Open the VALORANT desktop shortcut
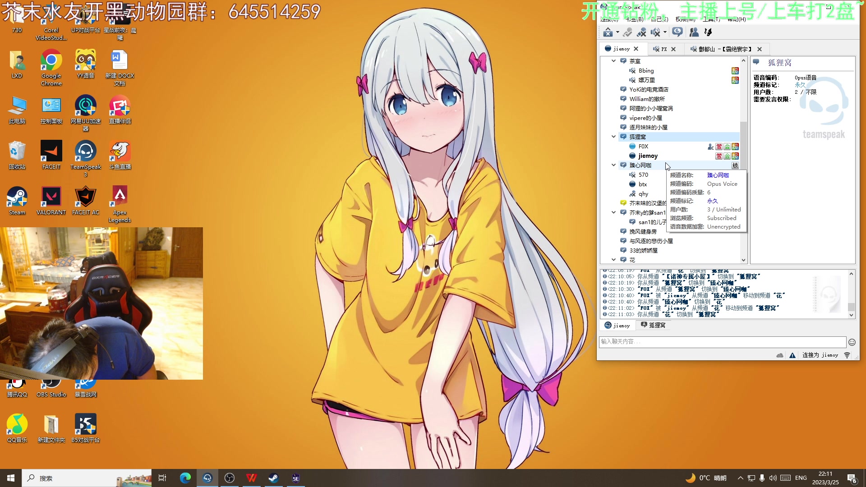The width and height of the screenshot is (866, 487). click(51, 201)
